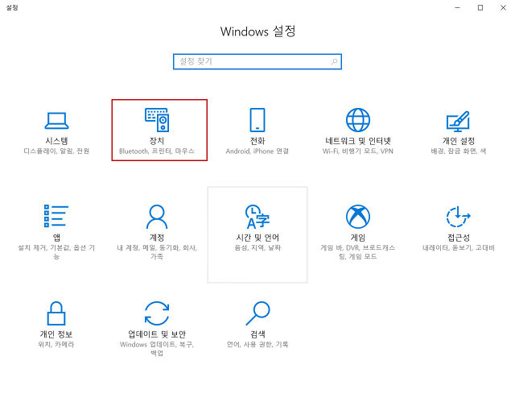The height and width of the screenshot is (402, 515).
Task: Click the magnifier icon in search box
Action: pyautogui.click(x=334, y=61)
